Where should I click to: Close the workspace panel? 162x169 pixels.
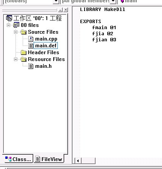click(66, 10)
